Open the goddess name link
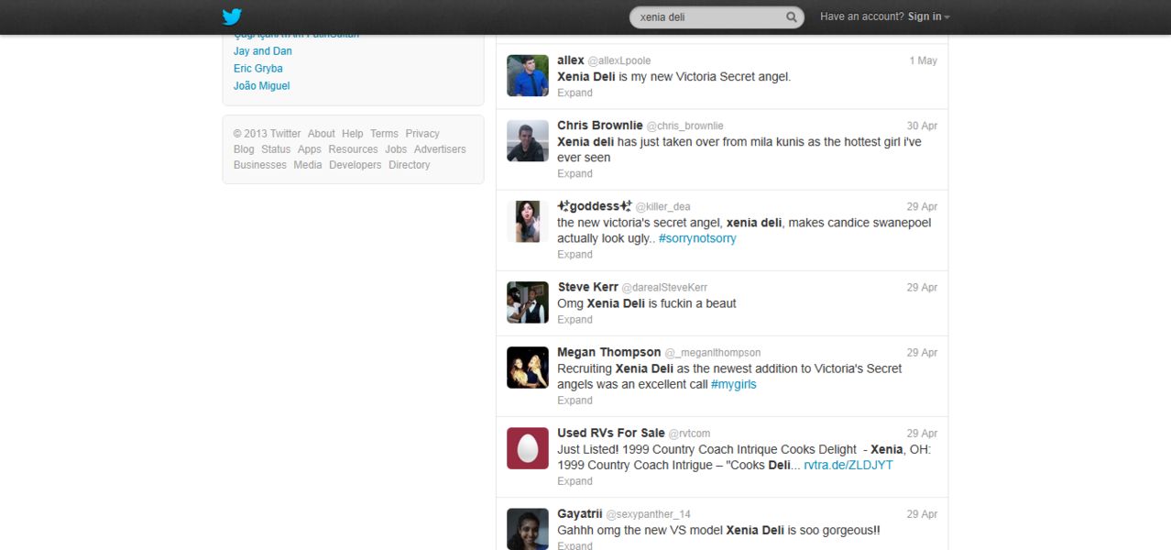 [x=595, y=206]
